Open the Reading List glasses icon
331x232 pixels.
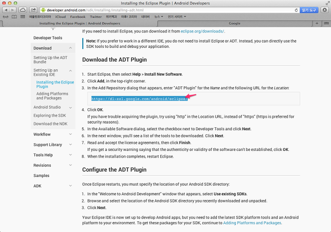tap(5, 17)
